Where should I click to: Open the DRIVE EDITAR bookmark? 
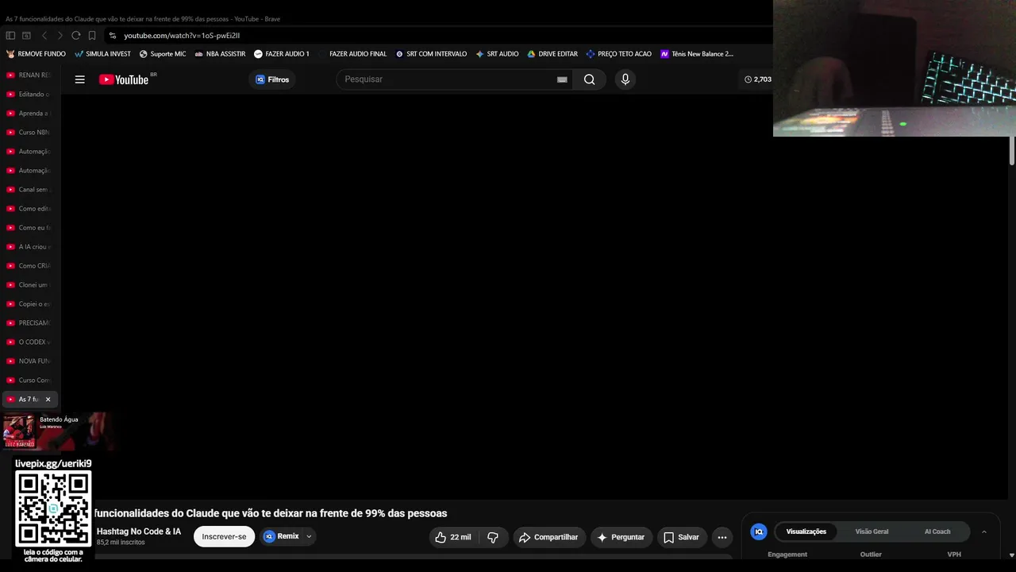(552, 54)
